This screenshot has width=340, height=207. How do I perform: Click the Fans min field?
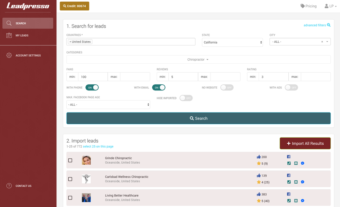(x=93, y=77)
